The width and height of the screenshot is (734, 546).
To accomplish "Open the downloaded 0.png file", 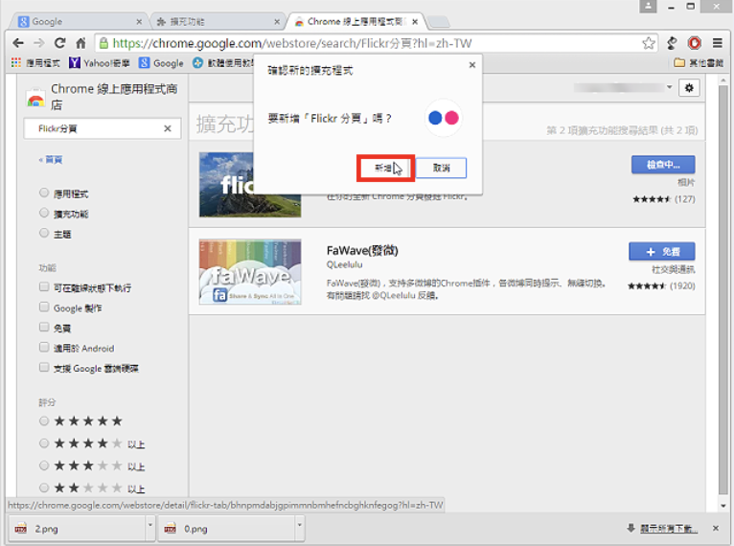I will point(226,529).
